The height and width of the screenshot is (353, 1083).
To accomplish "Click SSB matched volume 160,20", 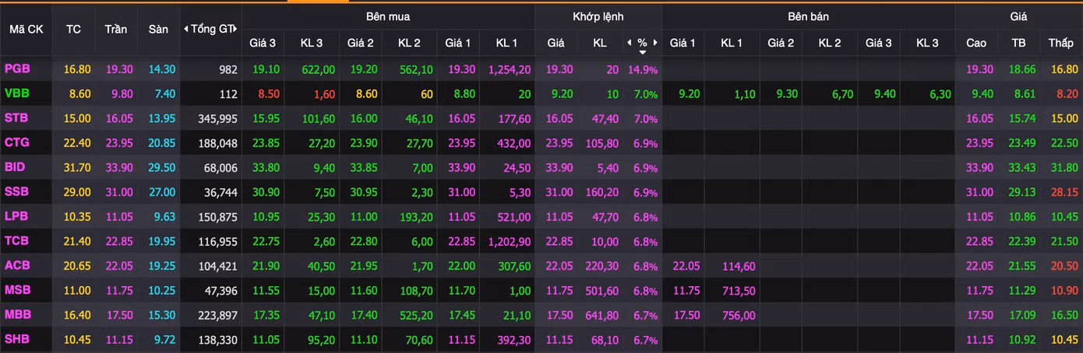I will tap(601, 193).
